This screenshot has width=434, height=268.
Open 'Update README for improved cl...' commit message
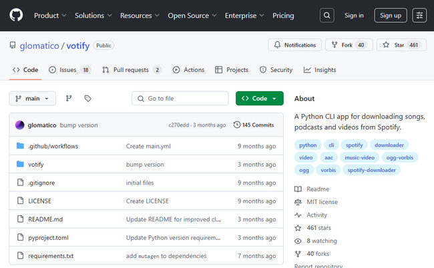click(x=174, y=219)
